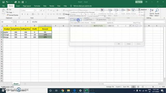Viewport: 166px width, 93px height.
Task: Customize Quick Access Toolbar dropdown
Action: coord(26,2)
